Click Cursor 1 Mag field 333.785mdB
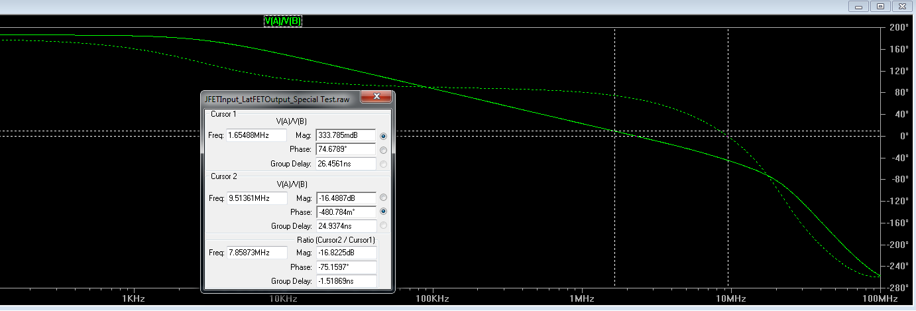916x311 pixels. [x=345, y=135]
